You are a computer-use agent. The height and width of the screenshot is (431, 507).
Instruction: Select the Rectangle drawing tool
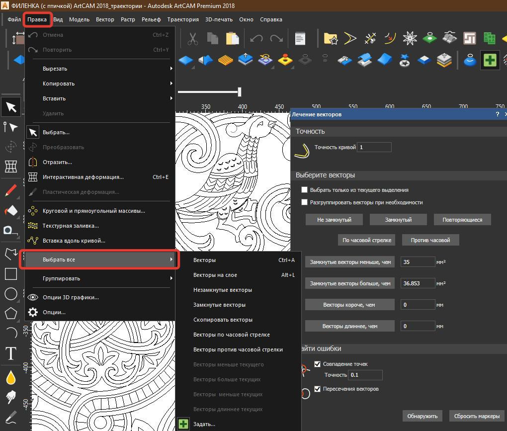[11, 274]
